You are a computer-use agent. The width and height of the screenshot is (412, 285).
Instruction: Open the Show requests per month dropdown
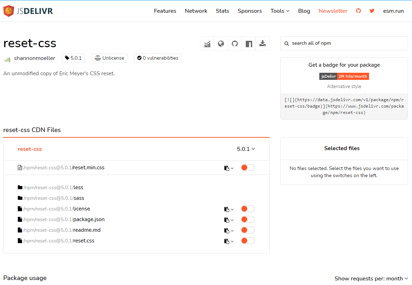coord(371,278)
